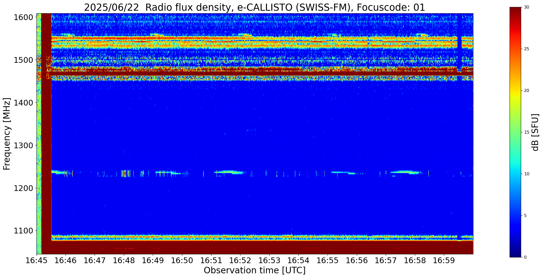Click the colorbar tick label 20
This screenshot has width=543, height=278.
tap(527, 91)
